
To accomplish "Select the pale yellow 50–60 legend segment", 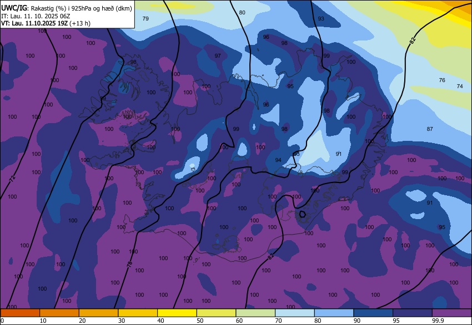I will click(x=217, y=313).
